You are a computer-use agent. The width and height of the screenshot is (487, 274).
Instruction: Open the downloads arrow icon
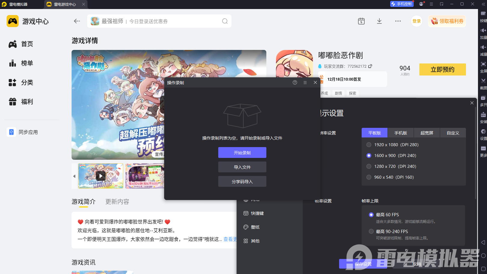pyautogui.click(x=379, y=21)
